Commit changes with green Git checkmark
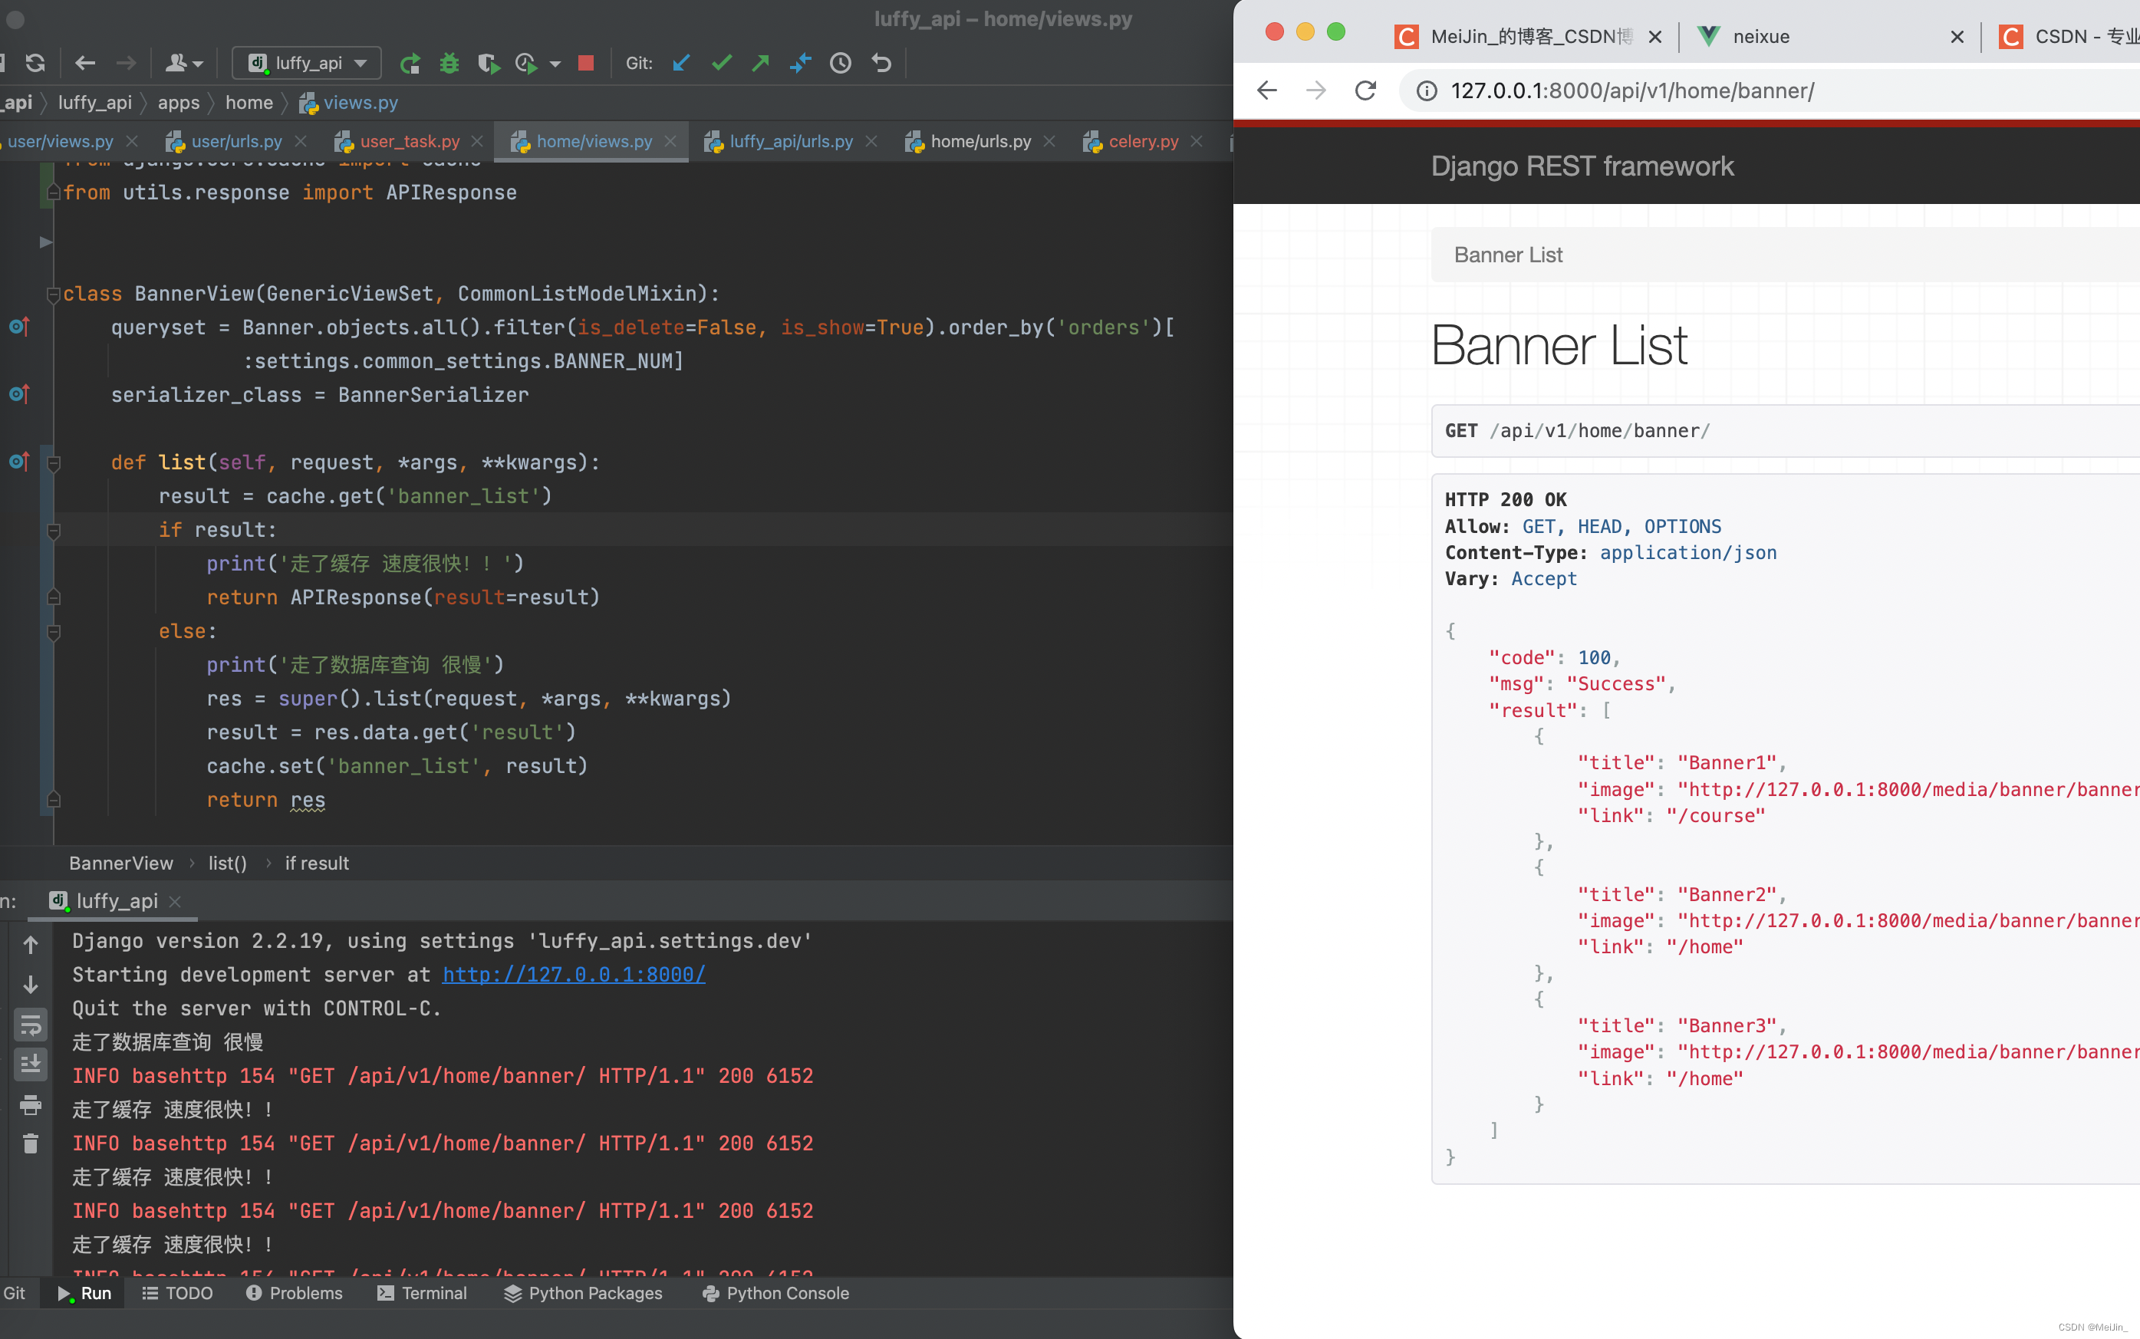 click(x=722, y=63)
